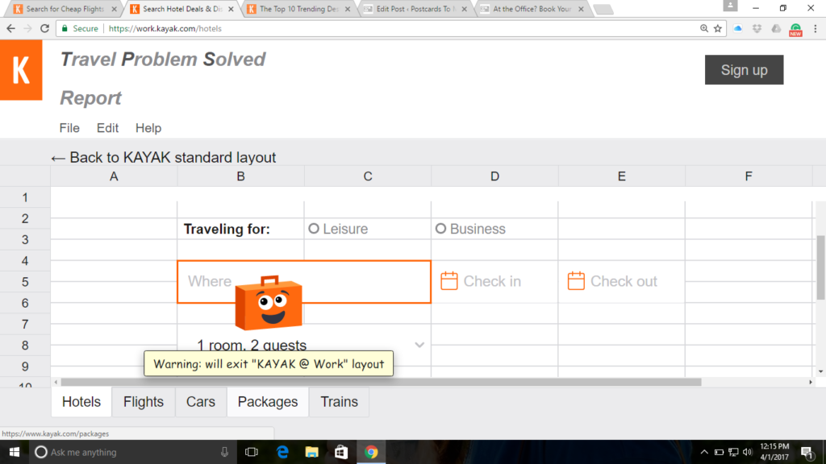Open the Edit menu
Viewport: 826px width, 464px height.
107,128
